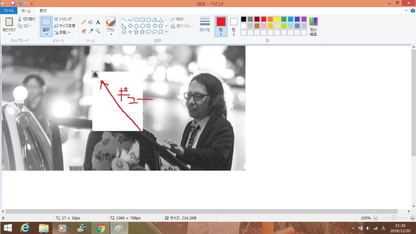Image resolution: width=416 pixels, height=234 pixels.
Task: Choose the Rounded rectangle shape
Action: 148,20
